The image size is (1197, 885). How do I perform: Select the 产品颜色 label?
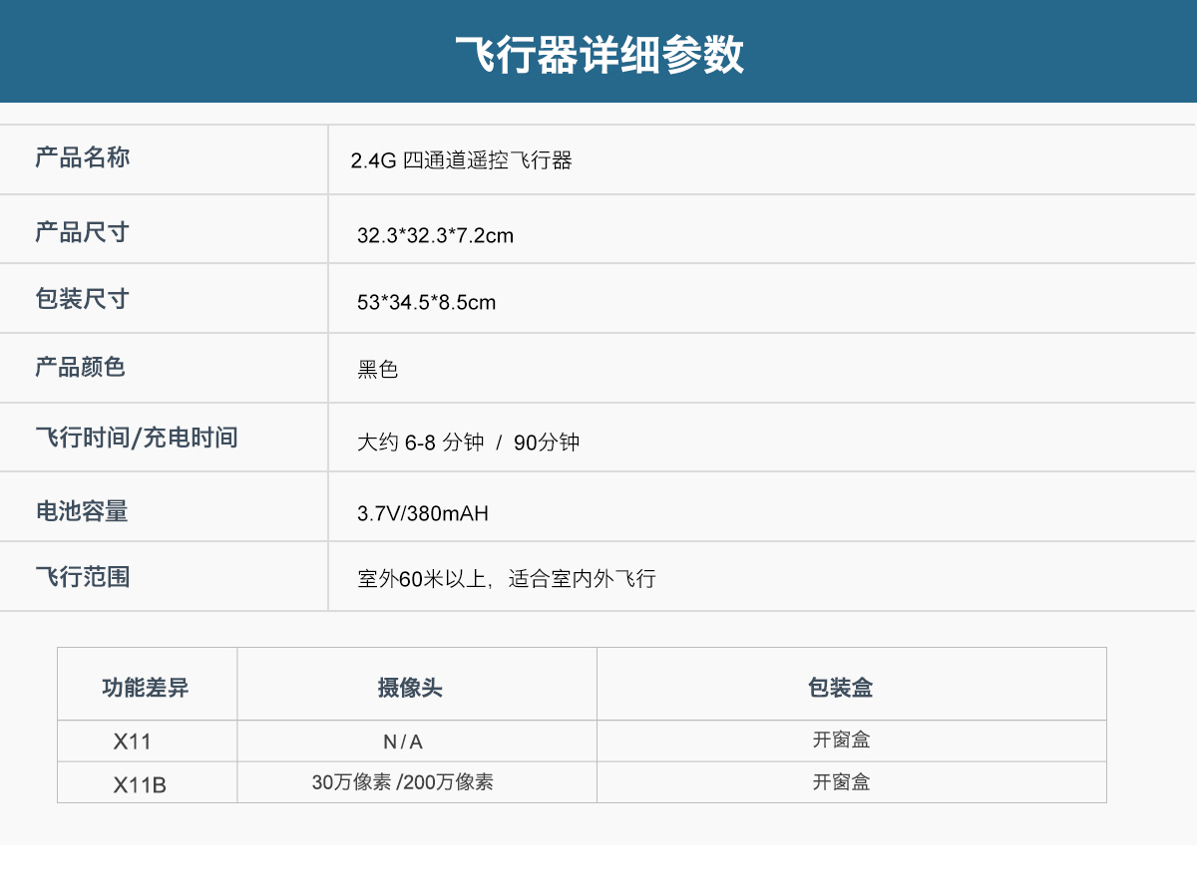click(81, 367)
